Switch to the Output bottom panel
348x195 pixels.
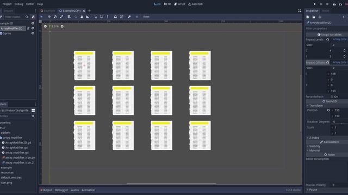click(46, 190)
